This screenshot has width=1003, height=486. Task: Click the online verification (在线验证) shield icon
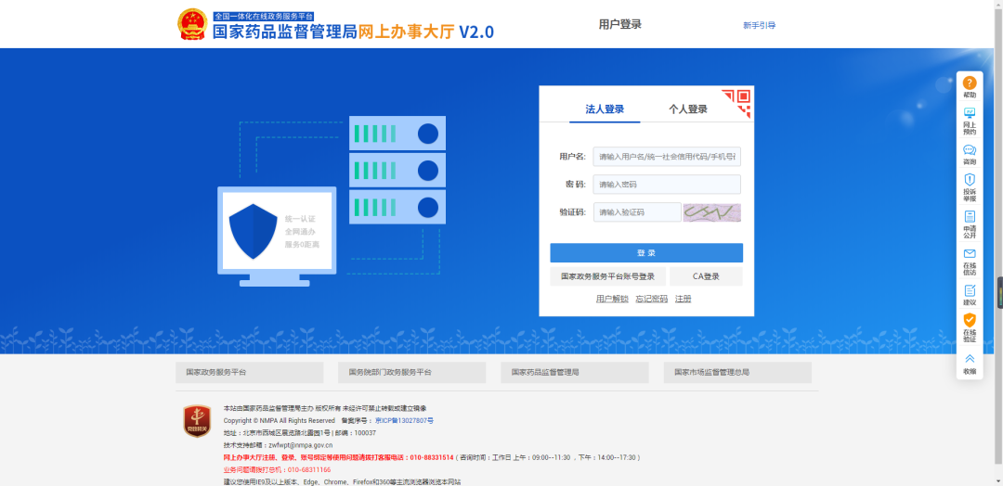pos(970,320)
